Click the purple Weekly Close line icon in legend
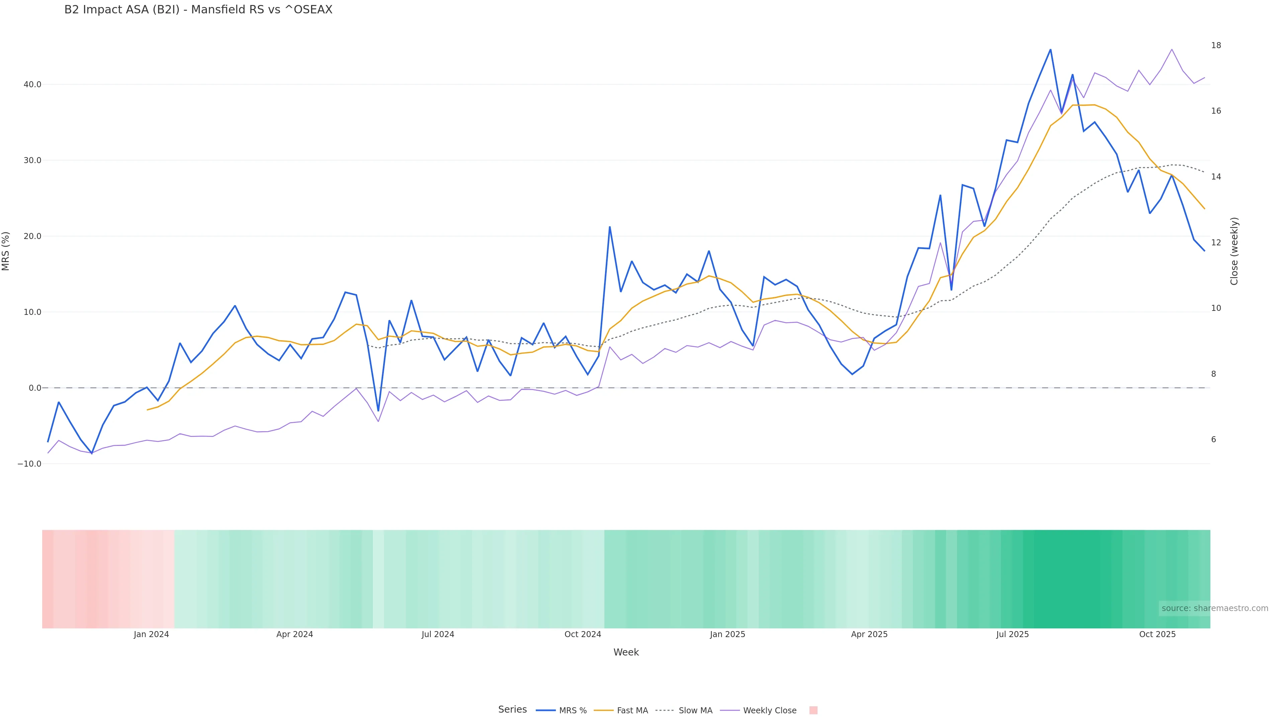The width and height of the screenshot is (1285, 722). pos(730,711)
